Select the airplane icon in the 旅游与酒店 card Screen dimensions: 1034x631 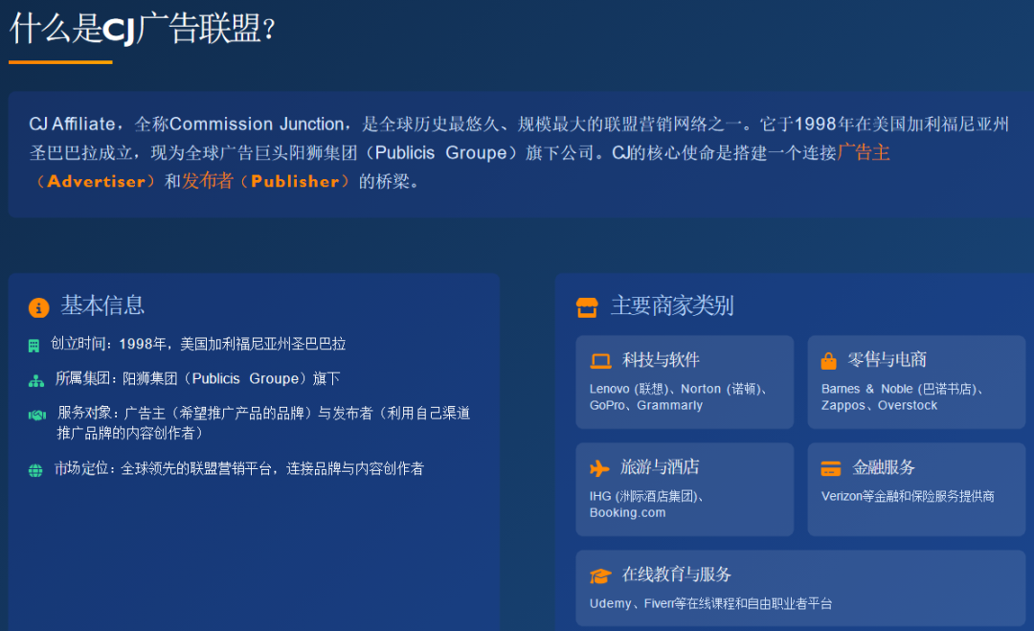click(x=599, y=467)
